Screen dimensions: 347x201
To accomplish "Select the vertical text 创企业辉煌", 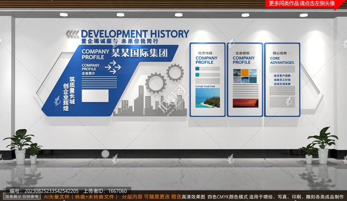I will click(x=66, y=97).
